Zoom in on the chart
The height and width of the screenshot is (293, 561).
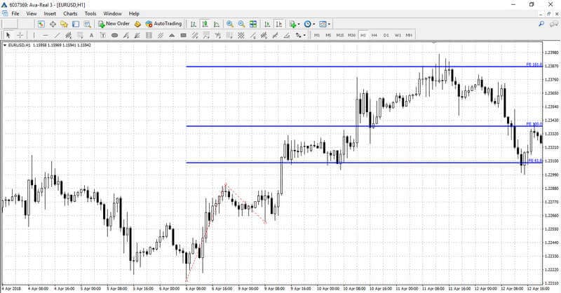click(x=230, y=24)
